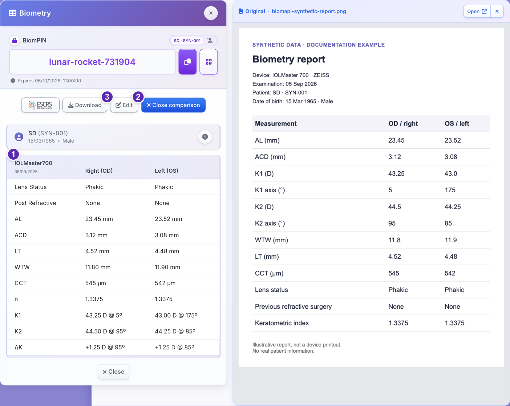Open the ESCRS IOL Calculator
The image size is (510, 406).
[x=40, y=105]
